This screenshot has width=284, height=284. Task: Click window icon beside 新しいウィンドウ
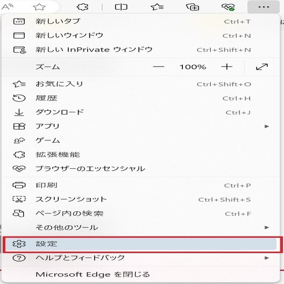(19, 35)
